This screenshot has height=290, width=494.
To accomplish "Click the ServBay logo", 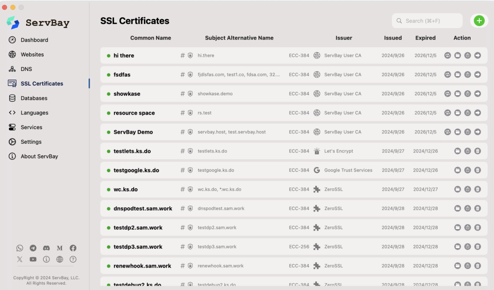I will pos(38,23).
